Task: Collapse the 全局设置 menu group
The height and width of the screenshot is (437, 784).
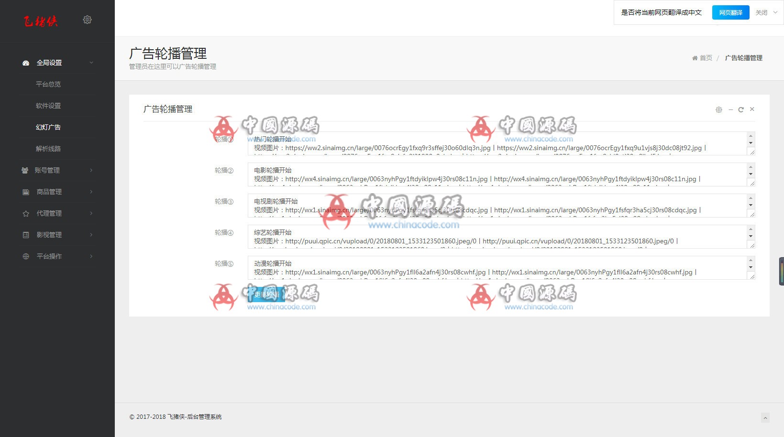Action: tap(91, 63)
